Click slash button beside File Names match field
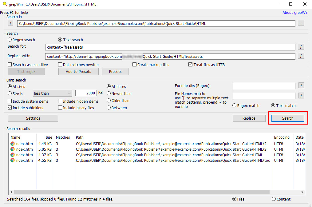This screenshot has width=312, height=207. (301, 96)
